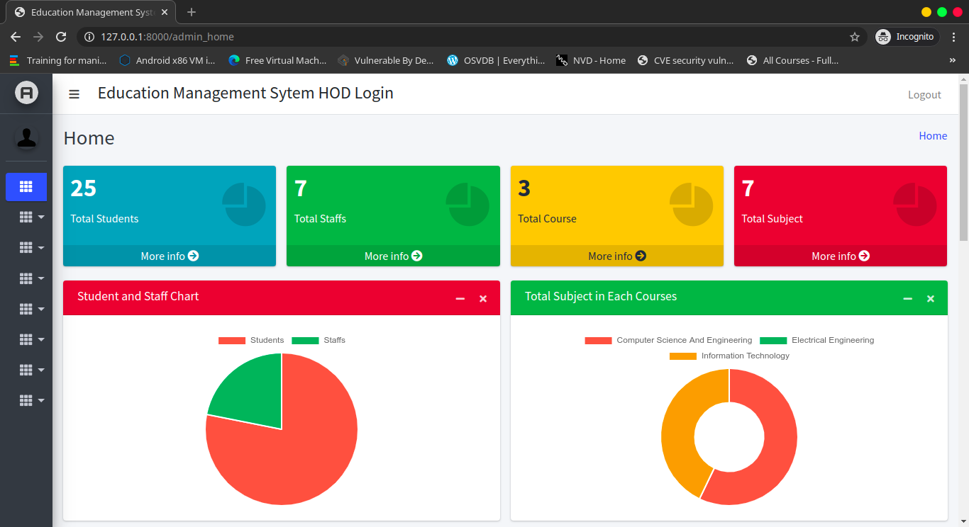This screenshot has width=969, height=527.
Task: Click the page vertical scrollbar
Action: coord(964,163)
